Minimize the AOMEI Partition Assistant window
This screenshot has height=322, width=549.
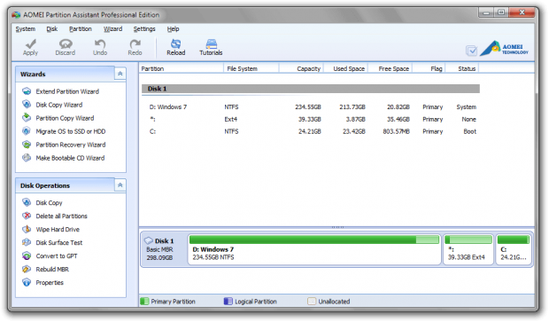click(x=486, y=12)
